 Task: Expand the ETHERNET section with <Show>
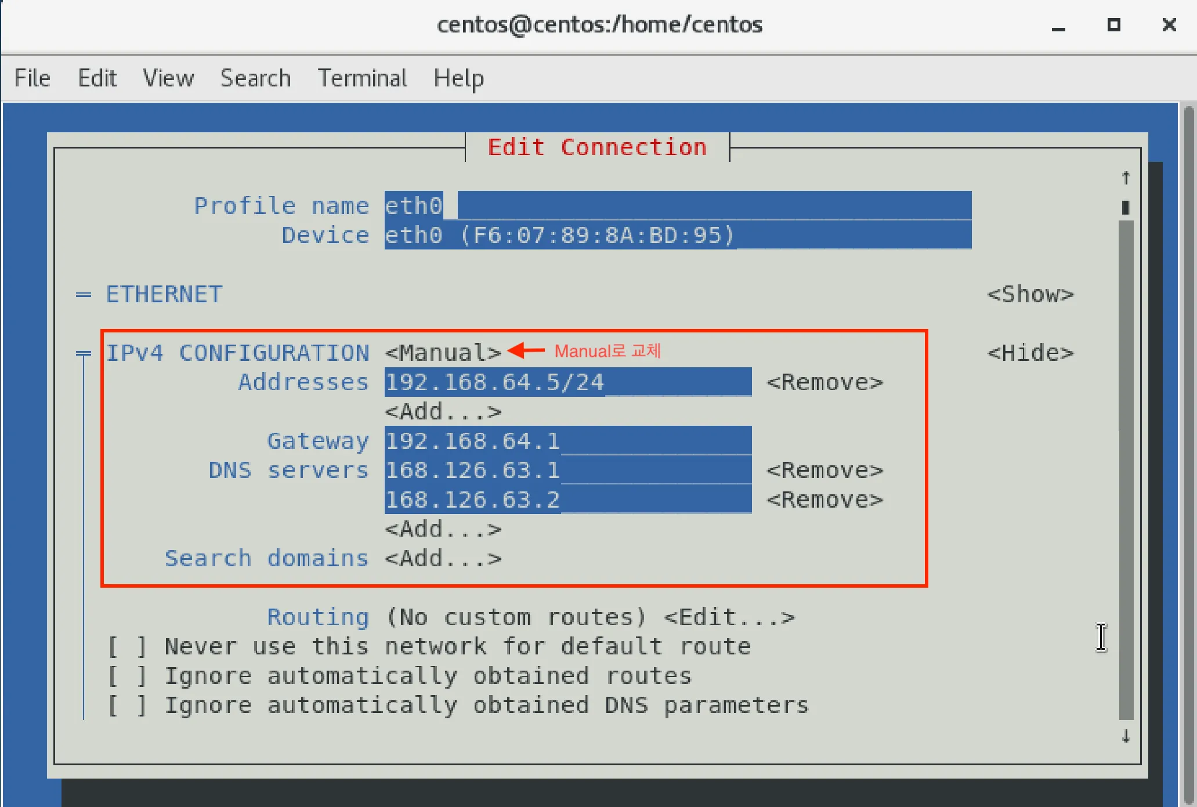1030,294
